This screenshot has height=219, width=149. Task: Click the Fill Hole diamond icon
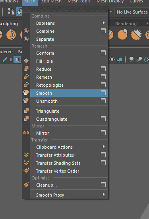click(26, 61)
